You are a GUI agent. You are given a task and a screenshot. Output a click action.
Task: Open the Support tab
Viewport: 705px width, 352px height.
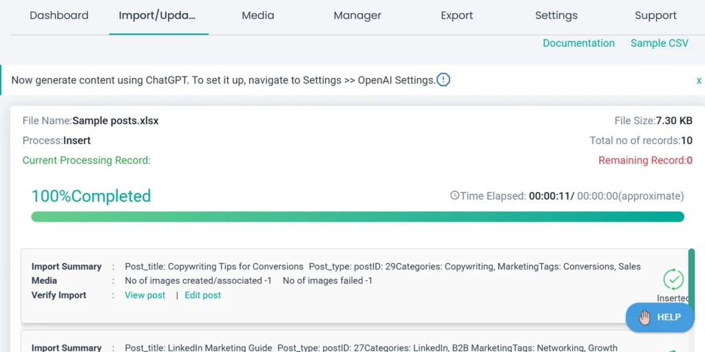click(655, 15)
